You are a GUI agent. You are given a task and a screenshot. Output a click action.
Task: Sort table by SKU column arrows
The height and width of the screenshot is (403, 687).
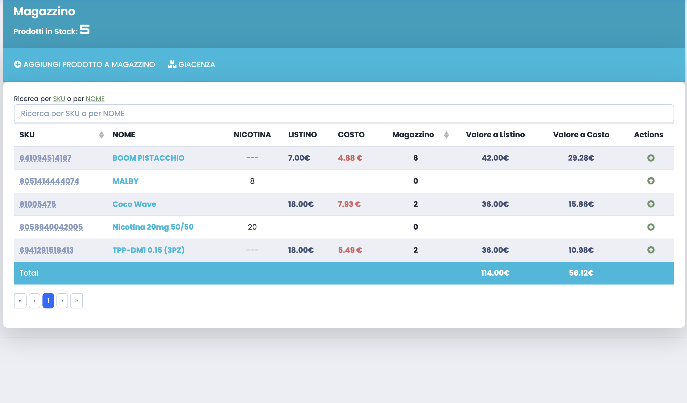click(x=101, y=135)
